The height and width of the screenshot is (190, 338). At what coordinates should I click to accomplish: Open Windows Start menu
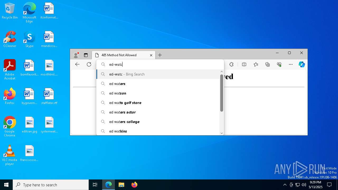[6, 185]
